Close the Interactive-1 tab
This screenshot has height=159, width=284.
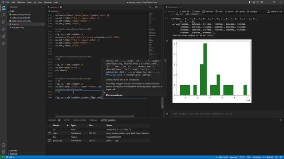coord(181,7)
